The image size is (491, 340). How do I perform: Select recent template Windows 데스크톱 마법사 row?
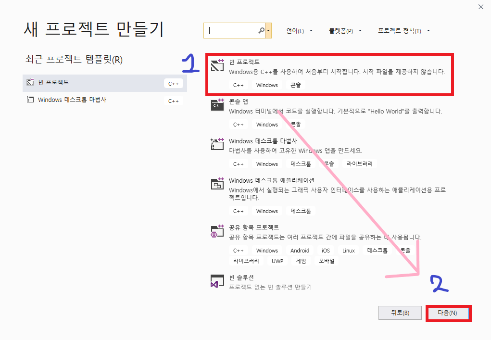(104, 100)
